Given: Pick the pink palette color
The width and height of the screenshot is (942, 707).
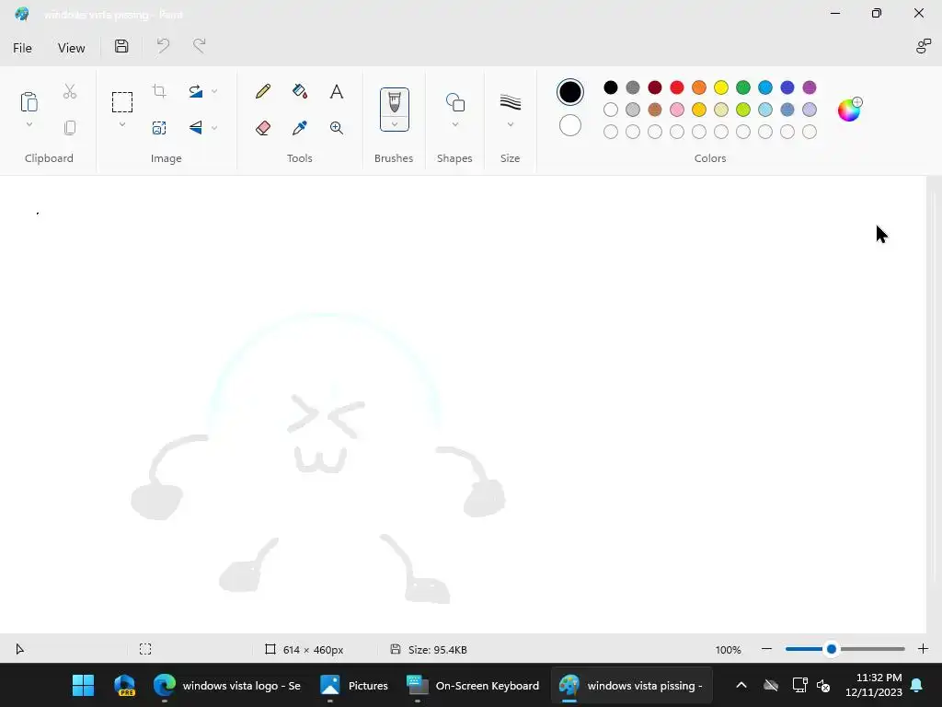Looking at the screenshot, I should [676, 110].
